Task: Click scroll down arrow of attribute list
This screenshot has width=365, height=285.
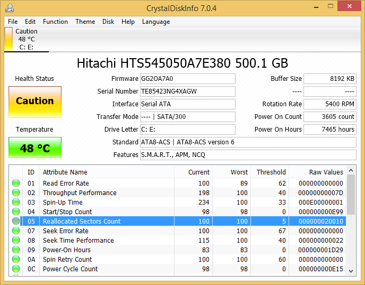Action: [351, 271]
